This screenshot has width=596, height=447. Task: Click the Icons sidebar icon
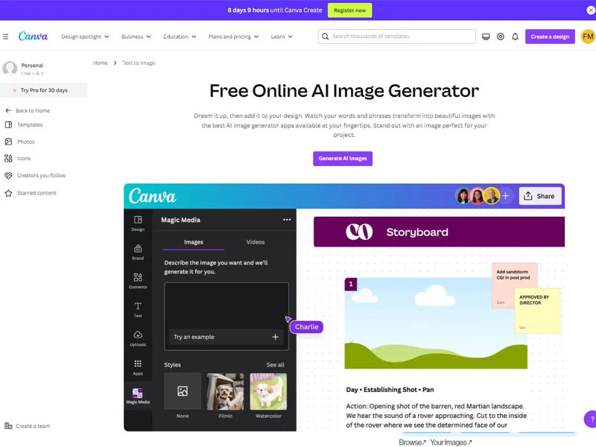(x=8, y=159)
